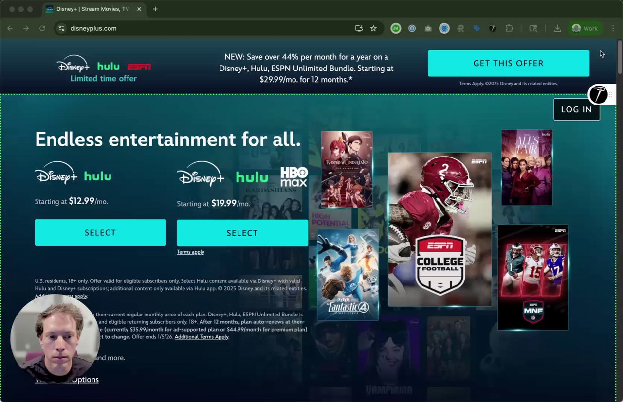Screen dimensions: 623x402
Task: Go back using the browser back arrow
Action: [10, 28]
